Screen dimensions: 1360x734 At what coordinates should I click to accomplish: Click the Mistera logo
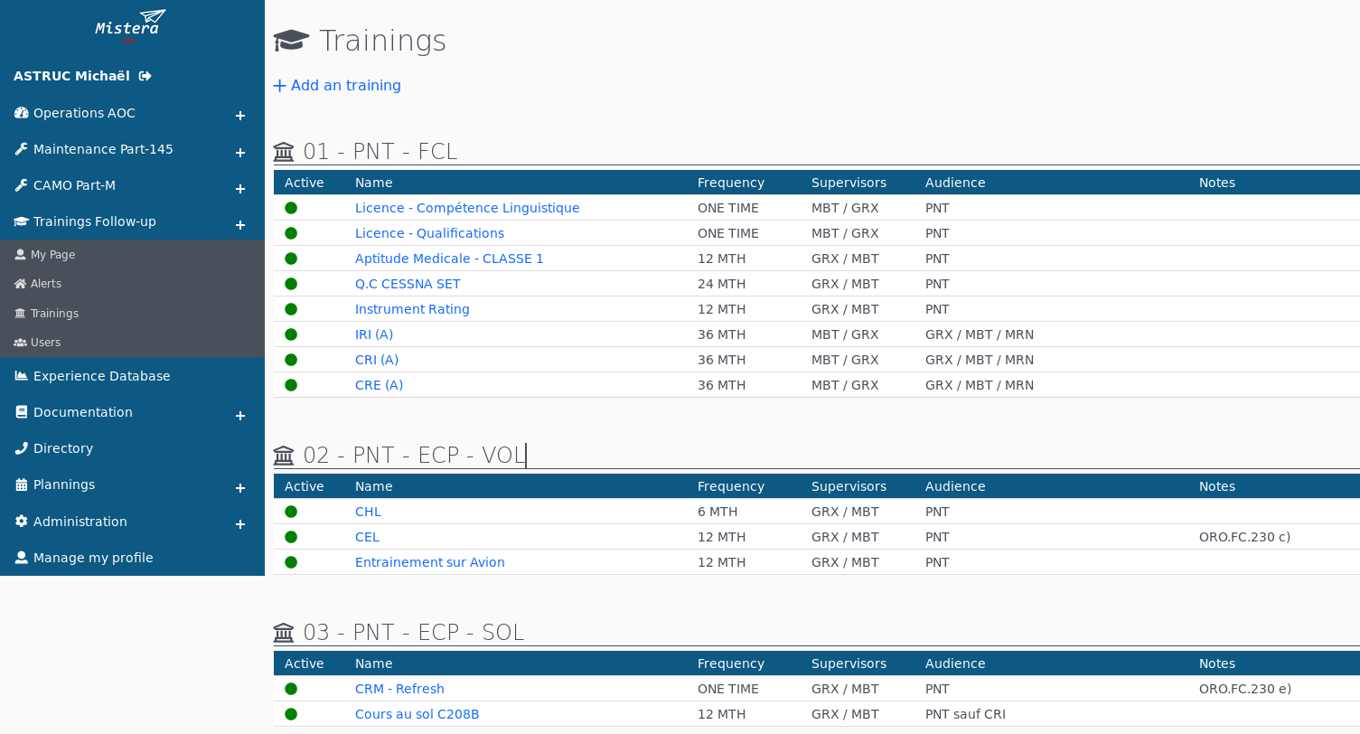[131, 25]
